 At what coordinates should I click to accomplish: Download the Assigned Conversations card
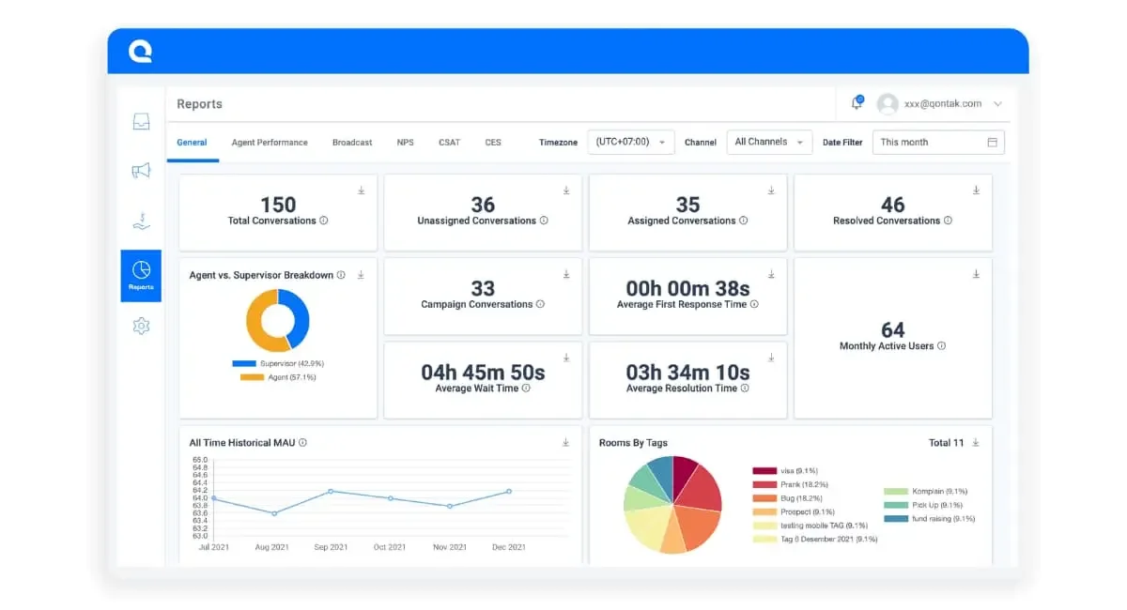[x=771, y=191]
